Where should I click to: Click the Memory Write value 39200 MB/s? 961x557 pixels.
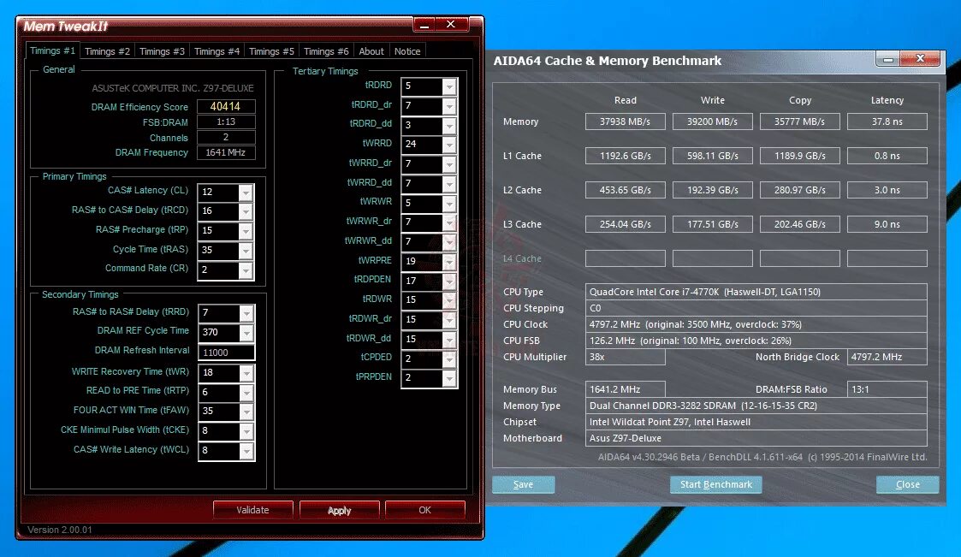[x=712, y=121]
